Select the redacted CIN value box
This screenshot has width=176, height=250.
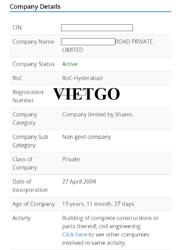97,28
